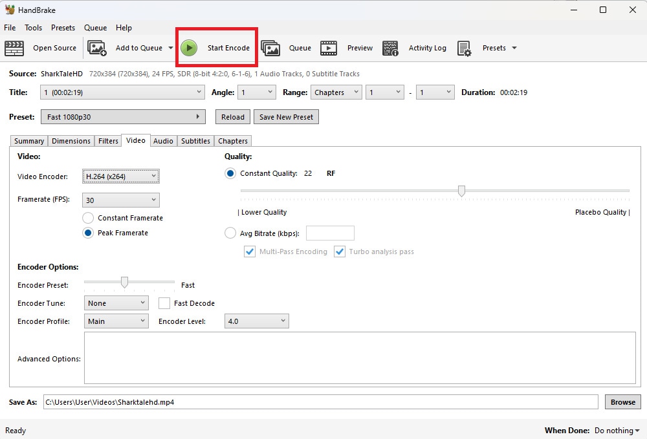Viewport: 647px width, 439px height.
Task: Open the Fast 1080p30 preset selector
Action: (x=123, y=116)
